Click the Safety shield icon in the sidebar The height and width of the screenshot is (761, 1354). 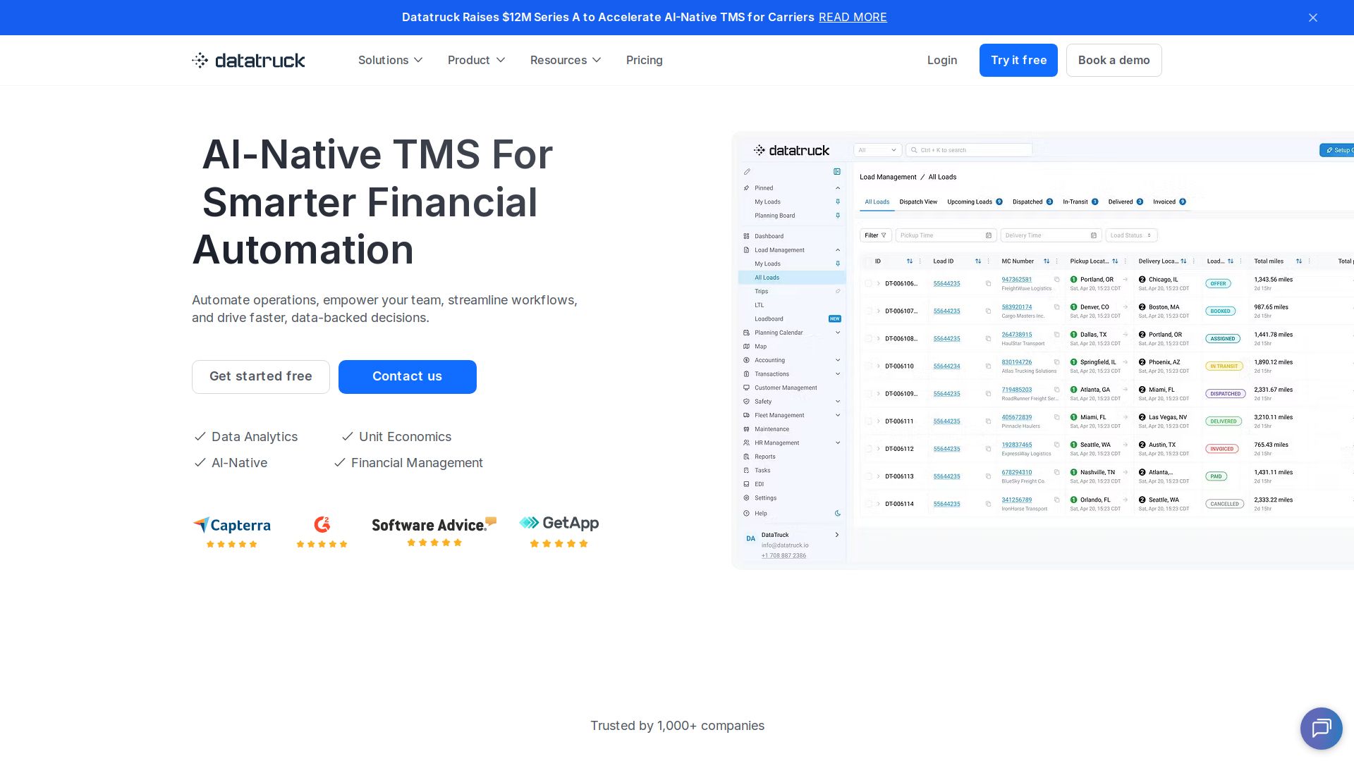click(746, 402)
